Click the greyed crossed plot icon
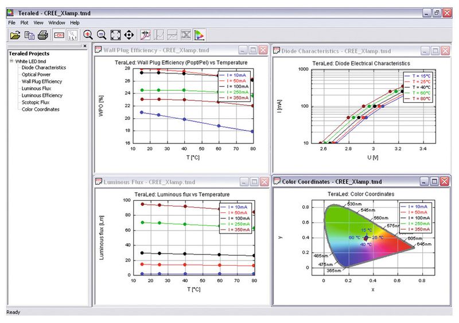Image resolution: width=459 pixels, height=323 pixels. pos(186,35)
